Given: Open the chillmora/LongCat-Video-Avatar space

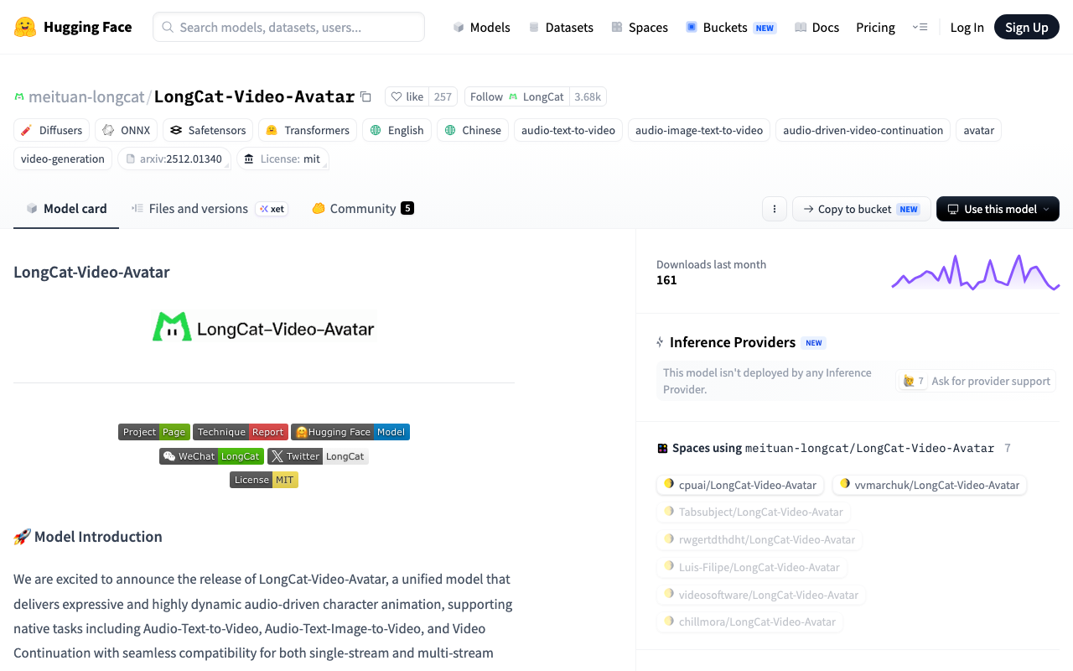Looking at the screenshot, I should click(750, 622).
